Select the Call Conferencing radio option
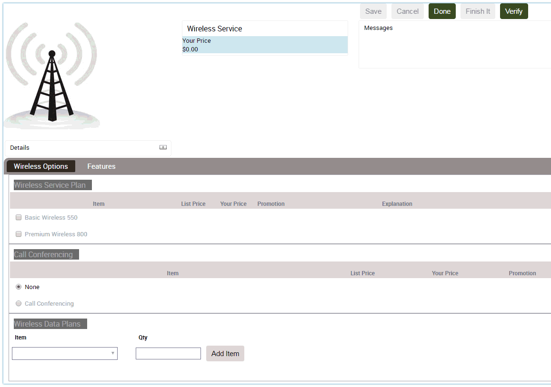551x387 pixels. pos(18,303)
